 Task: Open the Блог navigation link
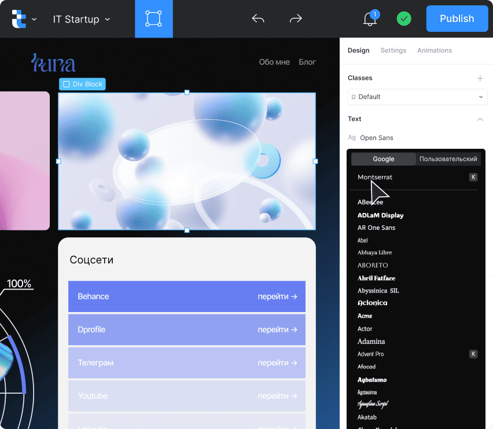click(307, 63)
